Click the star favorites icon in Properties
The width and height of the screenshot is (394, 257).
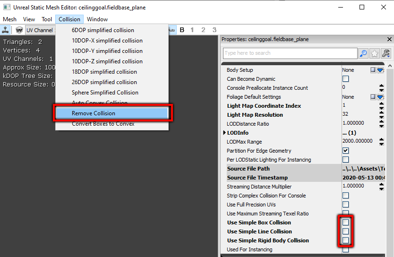(375, 53)
